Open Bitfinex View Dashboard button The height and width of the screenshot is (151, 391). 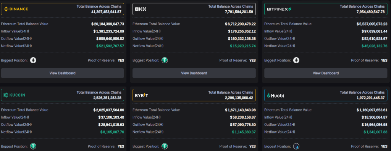pyautogui.click(x=326, y=73)
